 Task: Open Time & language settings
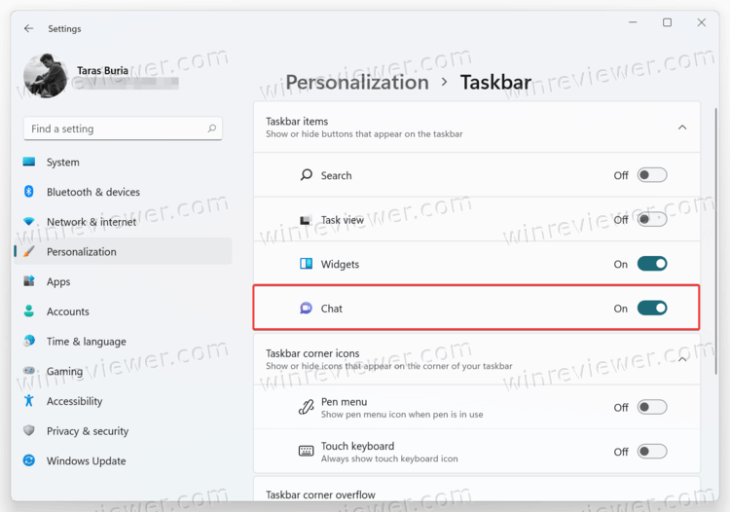point(123,342)
